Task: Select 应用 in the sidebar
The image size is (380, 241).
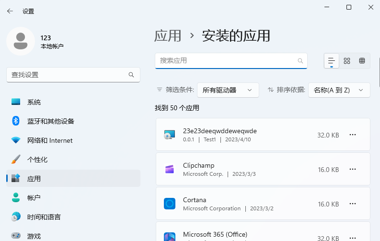Action: tap(73, 178)
